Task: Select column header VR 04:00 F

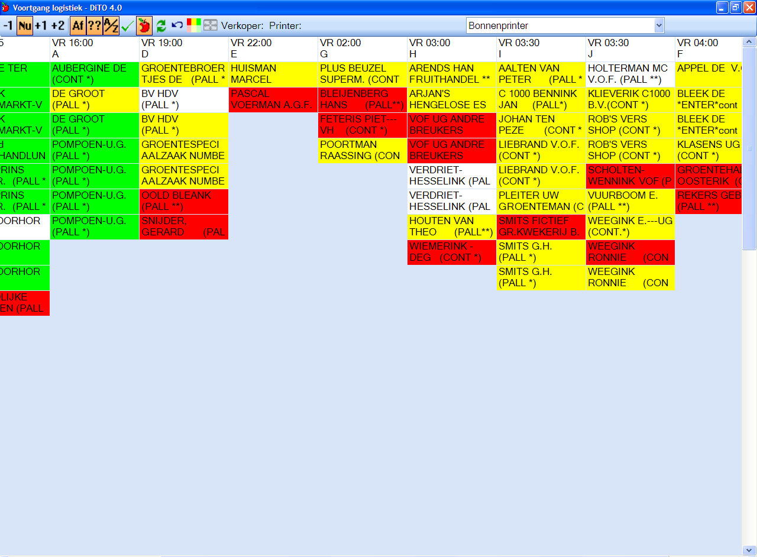Action: 709,48
